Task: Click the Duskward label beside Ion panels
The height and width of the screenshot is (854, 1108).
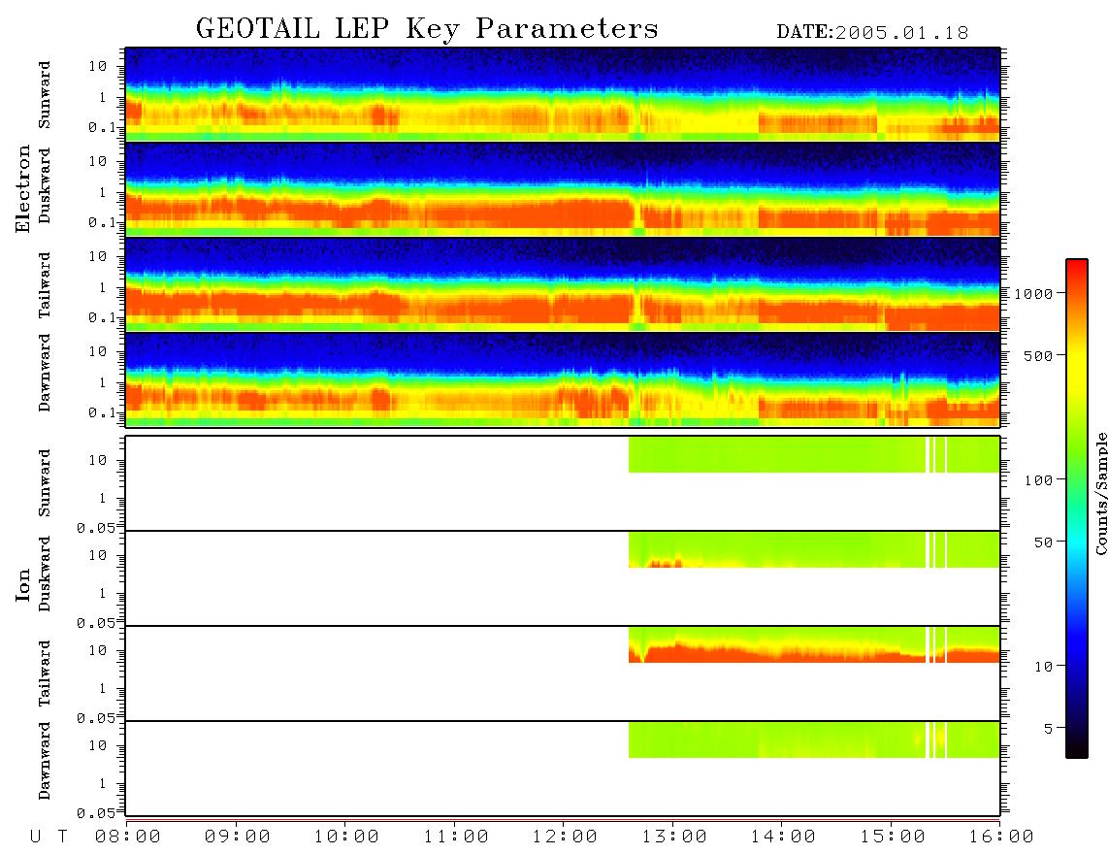Action: coord(45,574)
